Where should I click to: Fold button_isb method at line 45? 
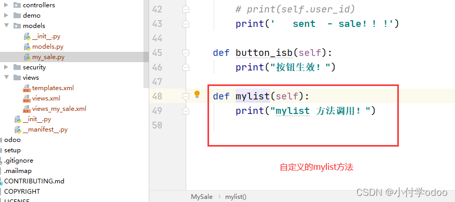(186, 53)
